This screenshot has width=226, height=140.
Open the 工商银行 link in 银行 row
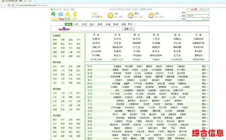point(118,80)
